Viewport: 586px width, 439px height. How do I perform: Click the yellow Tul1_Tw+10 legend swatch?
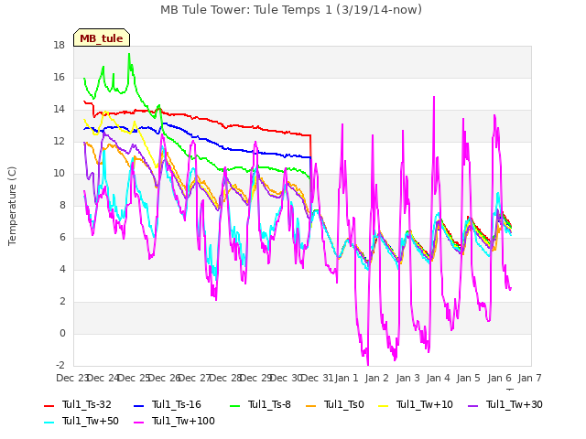coord(383,406)
